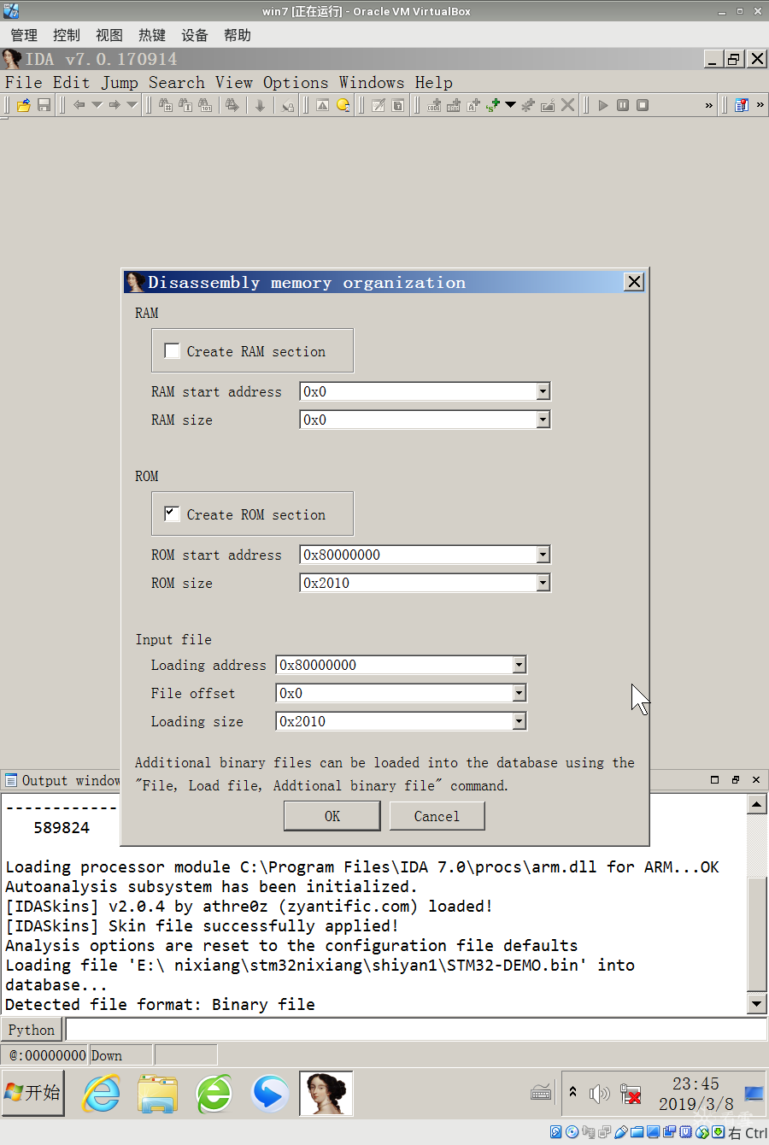
Task: Click the Output window scroll down arrow
Action: (x=756, y=1003)
